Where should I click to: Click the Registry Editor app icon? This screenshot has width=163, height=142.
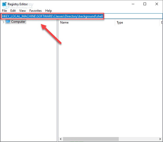pos(4,4)
